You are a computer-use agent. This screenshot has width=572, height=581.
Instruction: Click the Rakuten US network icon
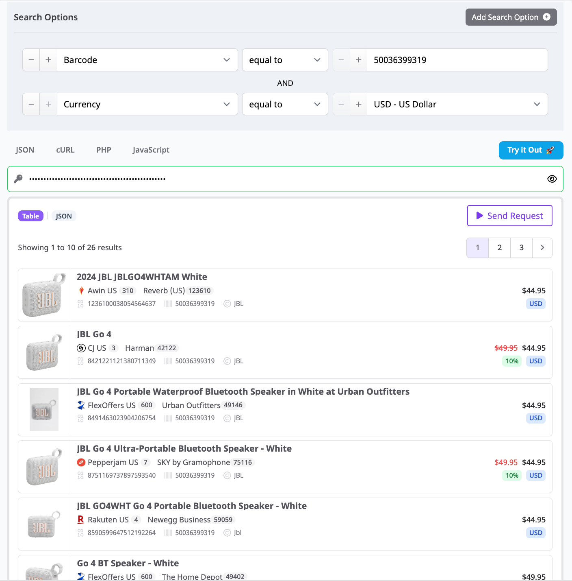click(81, 520)
